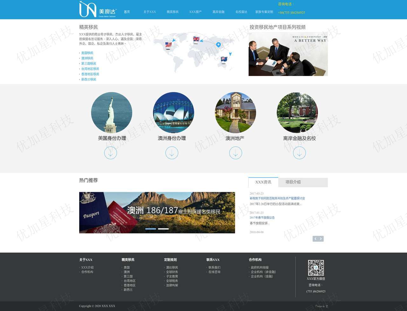
Task: Click the Australian flag on world map
Action: pos(224,59)
